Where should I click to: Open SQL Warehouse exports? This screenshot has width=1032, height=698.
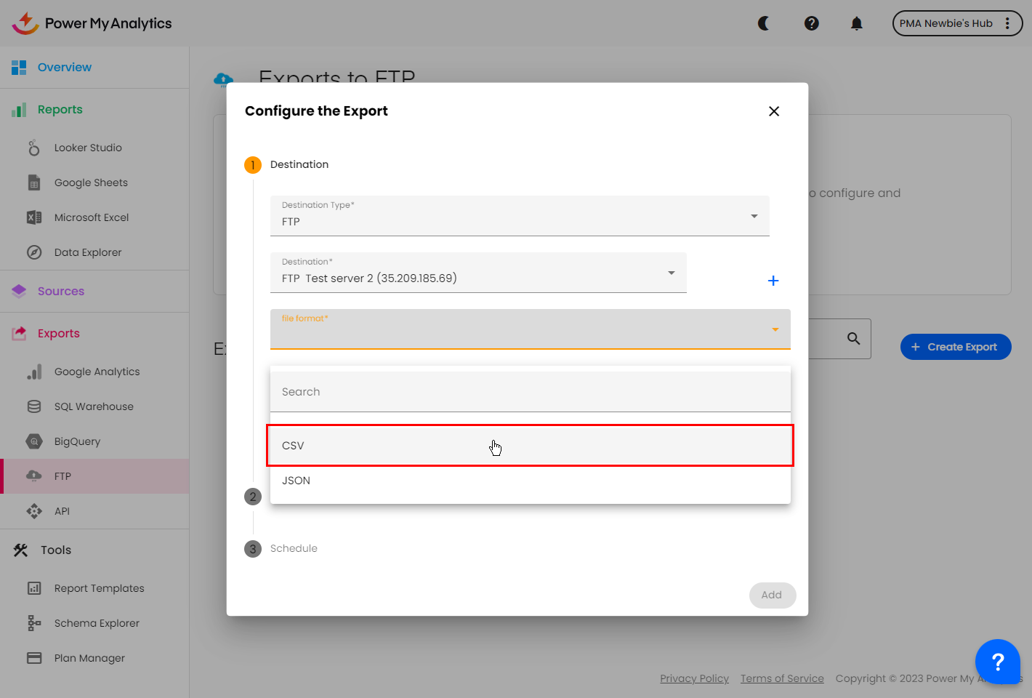[x=94, y=406]
